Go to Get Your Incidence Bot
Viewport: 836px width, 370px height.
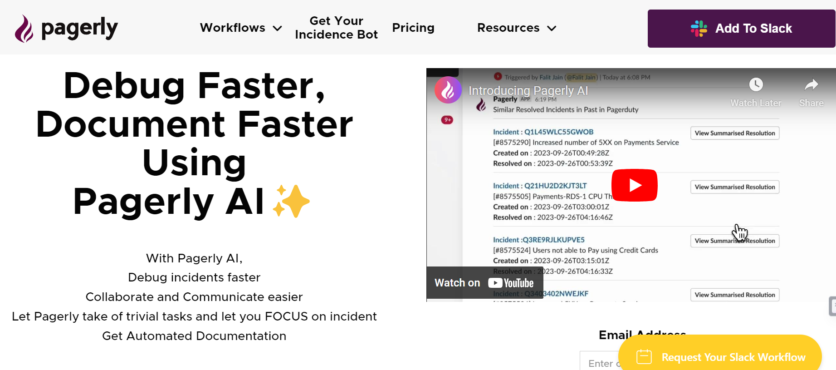click(336, 28)
